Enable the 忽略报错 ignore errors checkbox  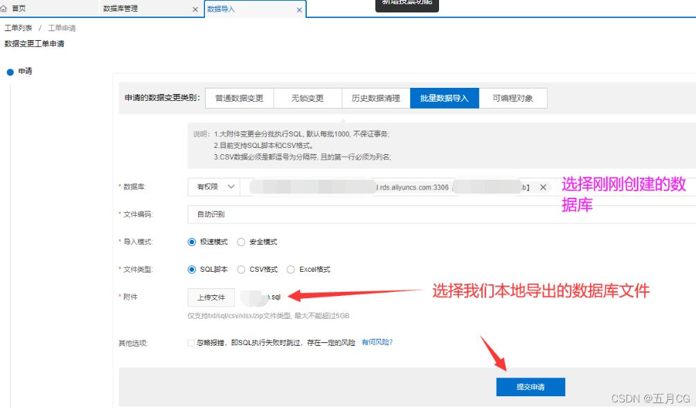(189, 342)
